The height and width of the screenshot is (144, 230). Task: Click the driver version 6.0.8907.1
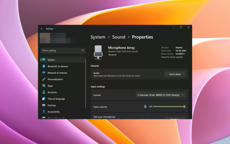[180, 54]
